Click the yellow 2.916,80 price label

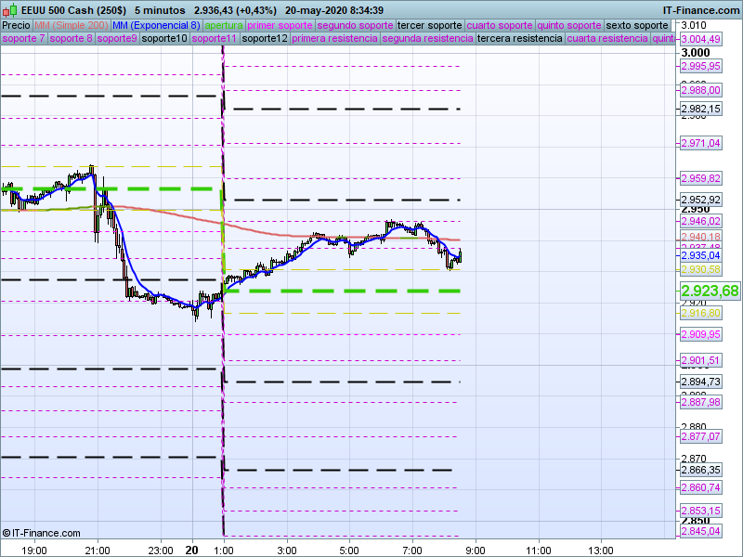pyautogui.click(x=700, y=314)
